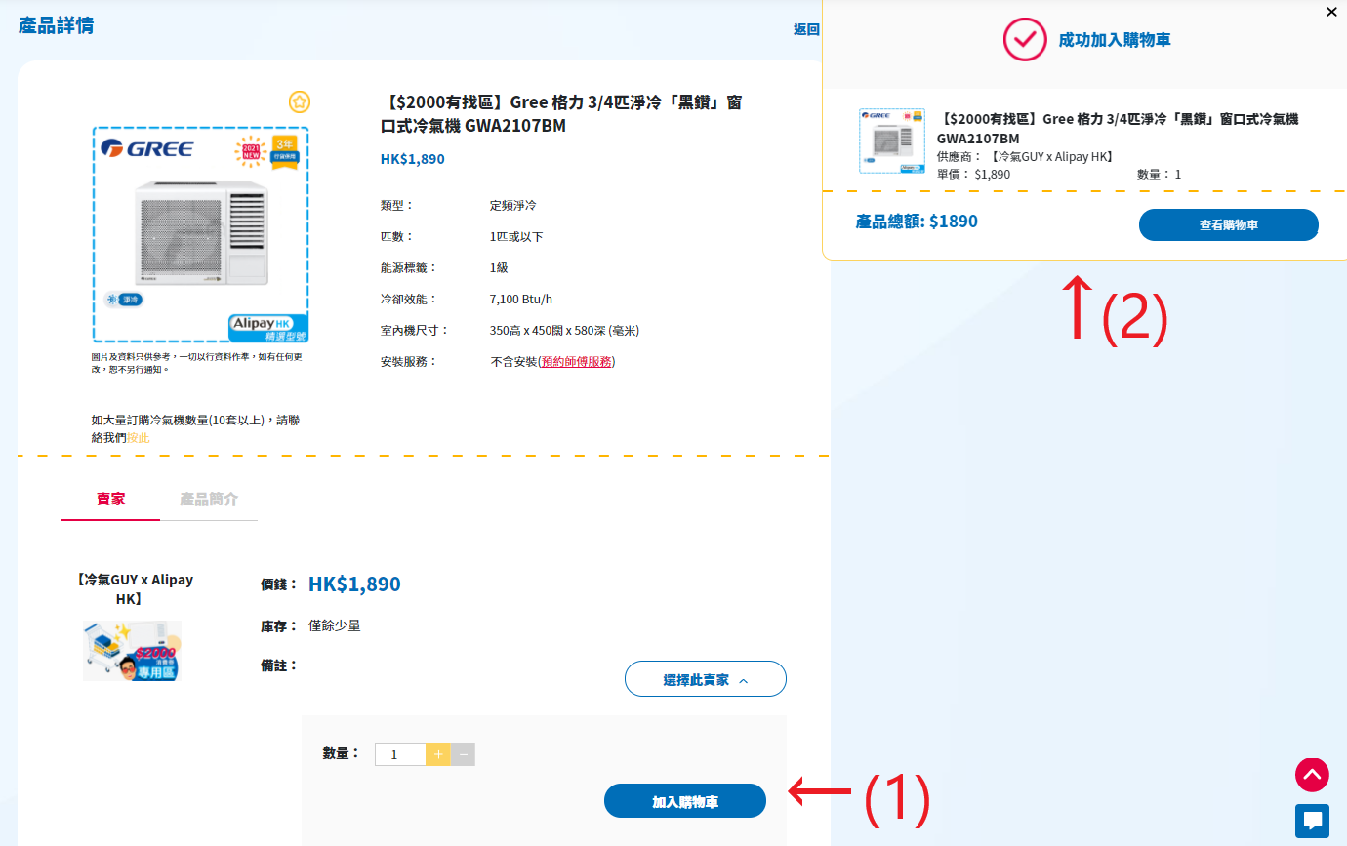
Task: Click the star favorite icon above product image
Action: tap(300, 101)
